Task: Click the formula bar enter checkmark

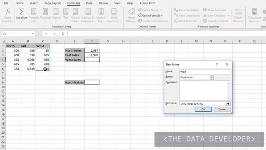Action: (54, 34)
